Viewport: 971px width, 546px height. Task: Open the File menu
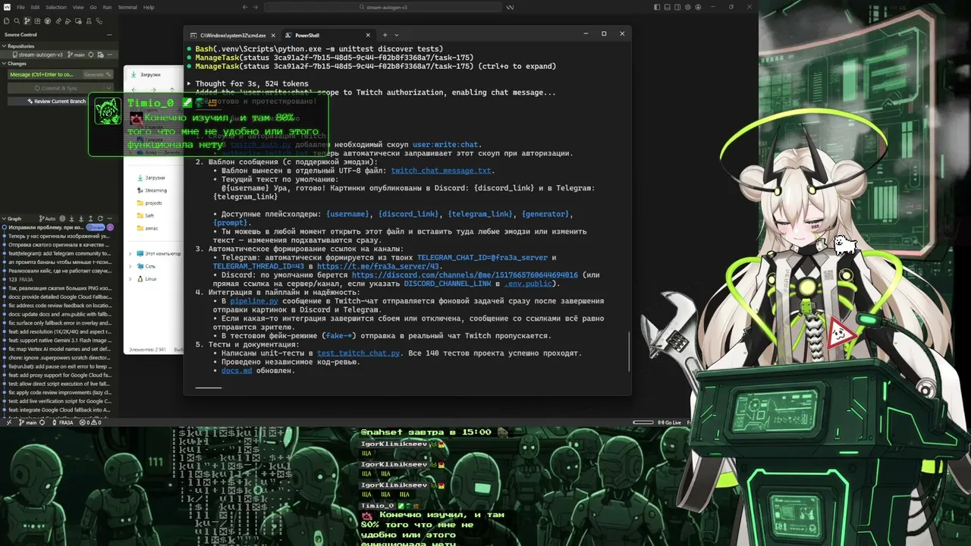click(x=21, y=7)
